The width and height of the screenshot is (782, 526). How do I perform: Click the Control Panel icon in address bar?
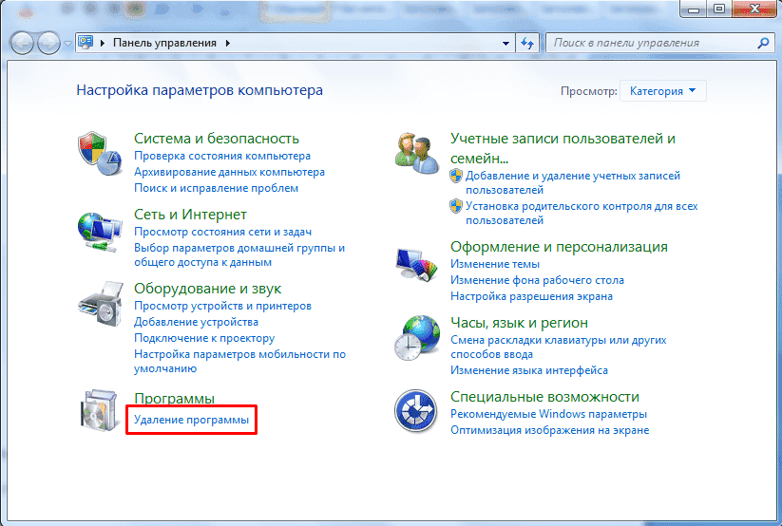click(x=86, y=43)
